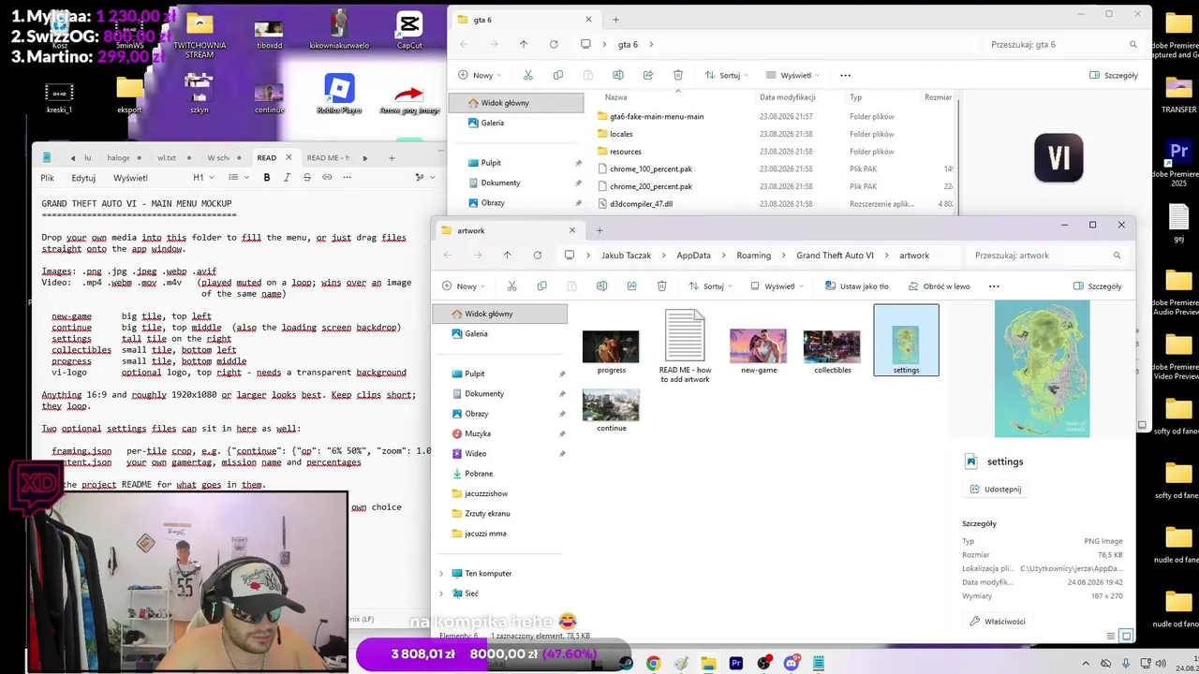This screenshot has width=1199, height=674.
Task: Click Obróć w lewo button
Action: tap(938, 286)
